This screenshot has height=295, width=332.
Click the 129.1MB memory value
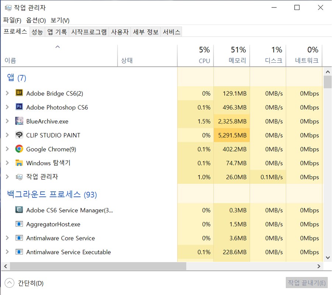[235, 93]
